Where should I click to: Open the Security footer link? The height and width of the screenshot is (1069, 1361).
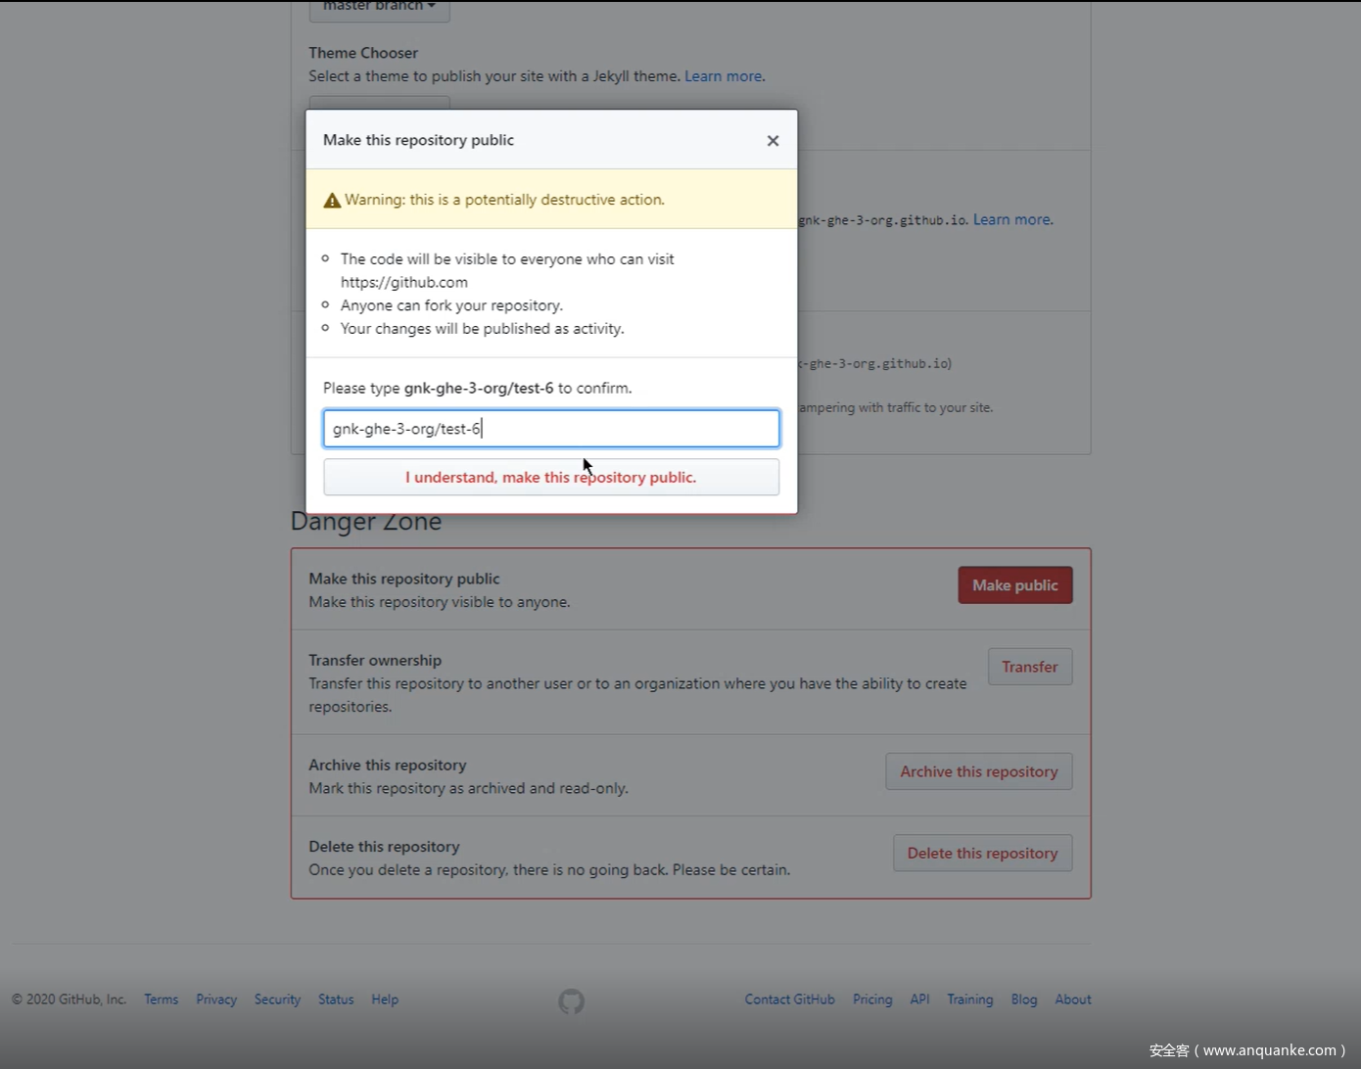tap(277, 999)
